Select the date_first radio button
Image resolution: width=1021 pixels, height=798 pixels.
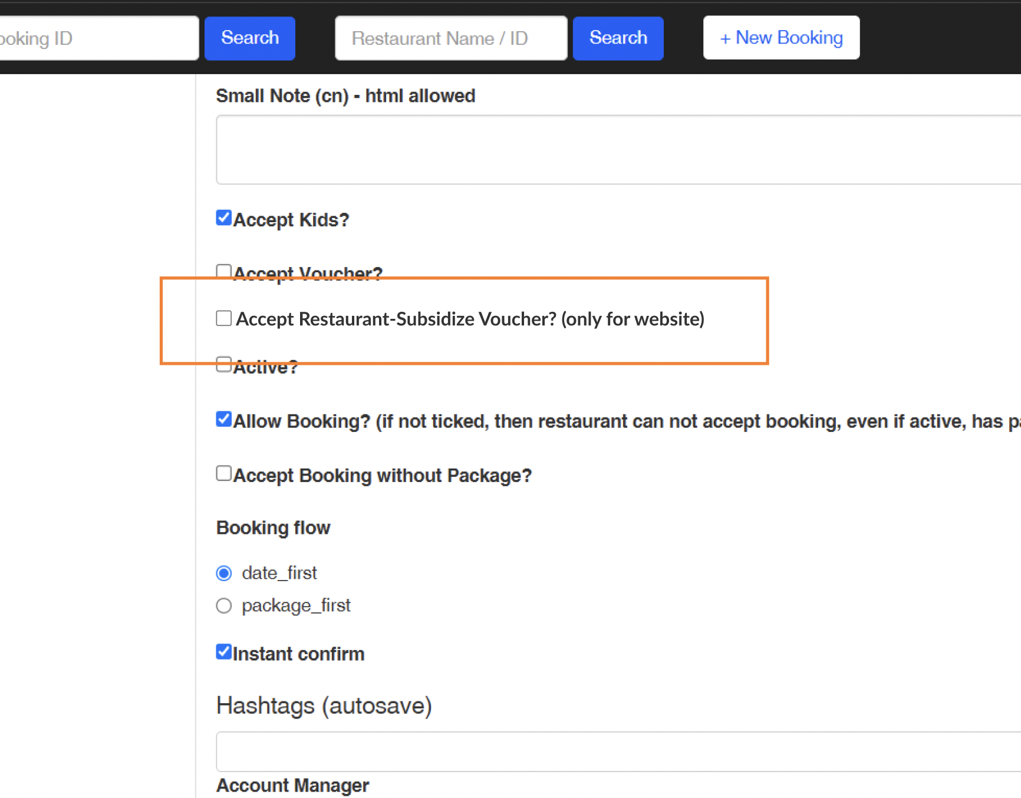223,573
